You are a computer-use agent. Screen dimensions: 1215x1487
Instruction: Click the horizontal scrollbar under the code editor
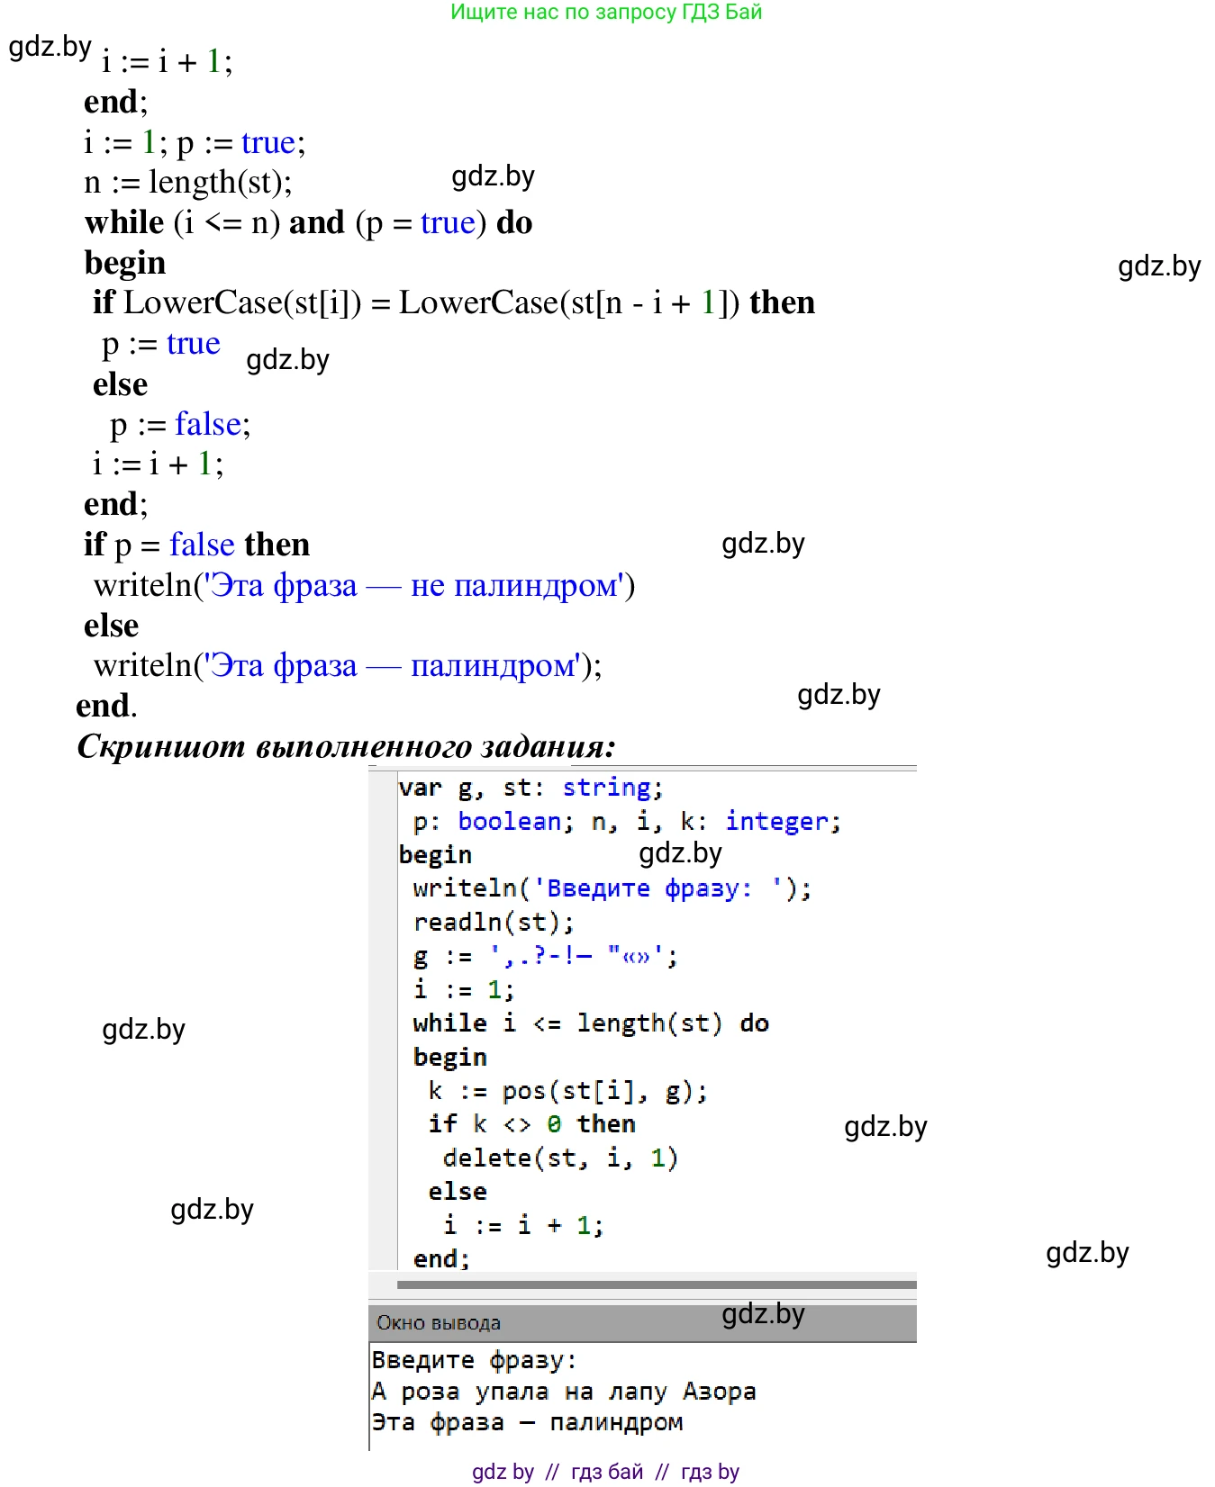(656, 1284)
